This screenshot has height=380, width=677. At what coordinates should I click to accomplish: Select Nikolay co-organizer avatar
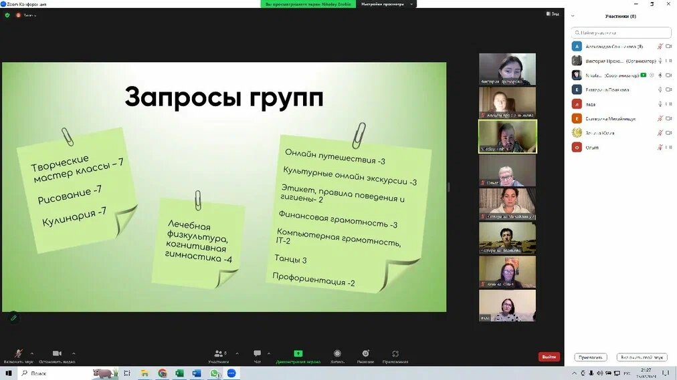pos(577,75)
